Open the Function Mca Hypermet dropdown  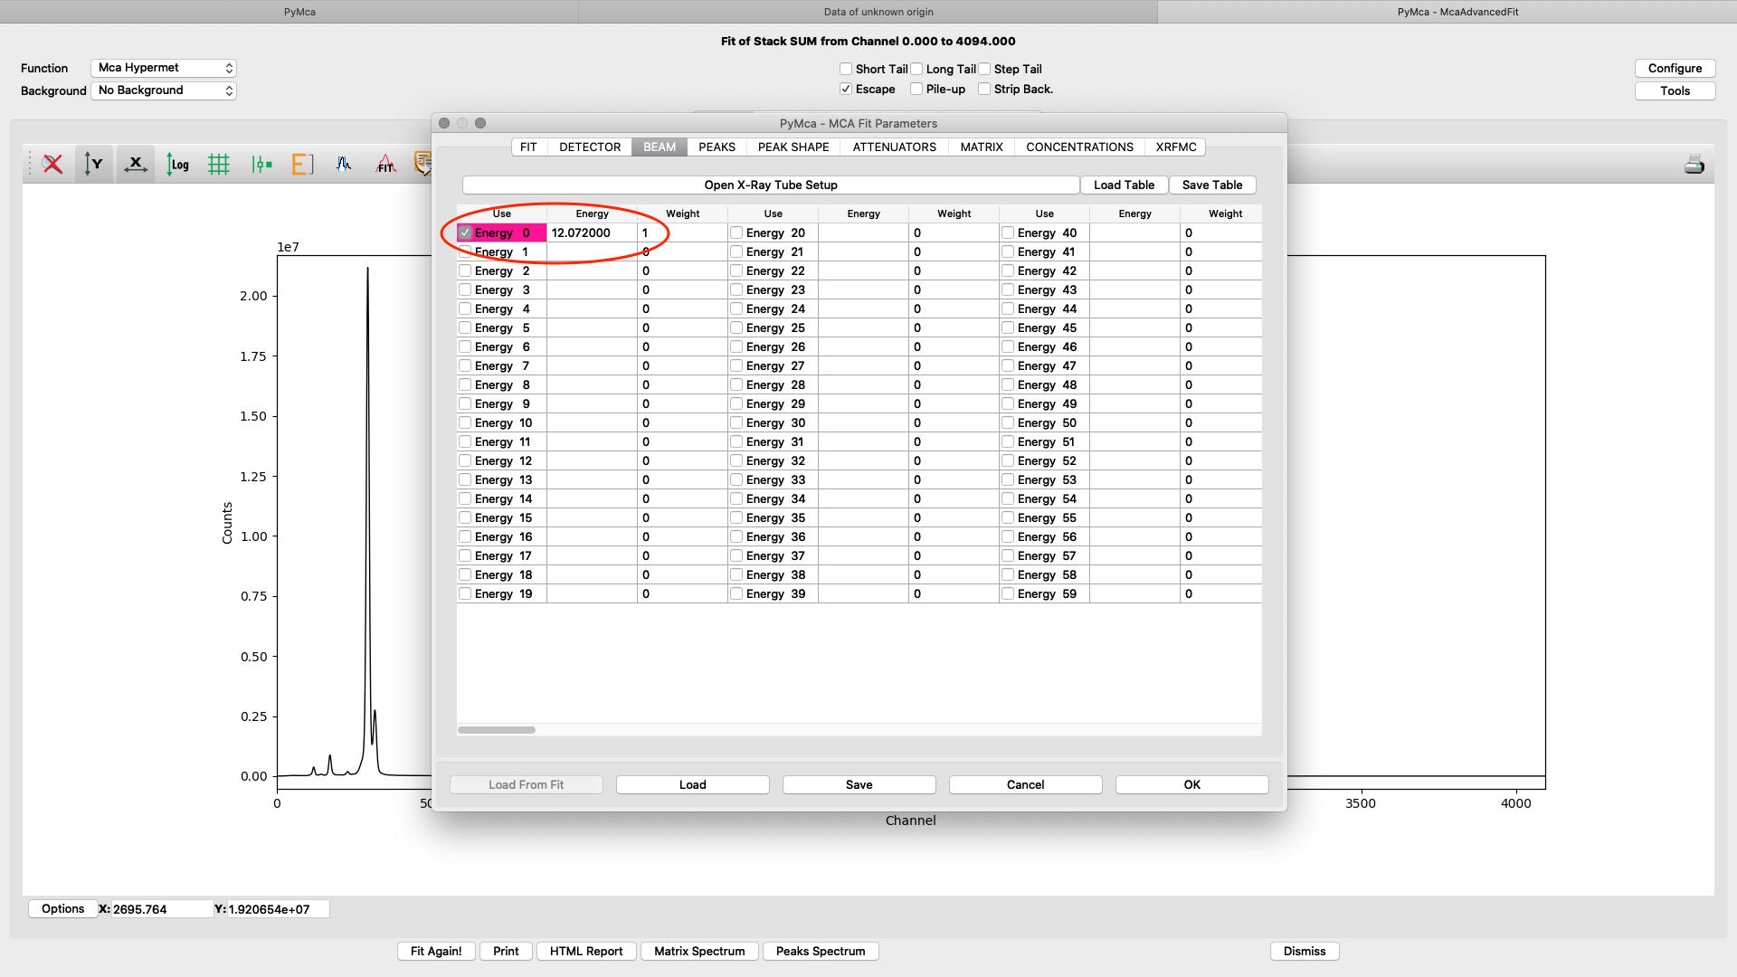[x=164, y=68]
